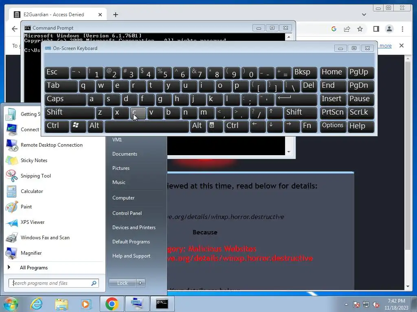Toggle ScrLk key on On-Screen Keyboard
417x312 pixels.
pyautogui.click(x=361, y=113)
